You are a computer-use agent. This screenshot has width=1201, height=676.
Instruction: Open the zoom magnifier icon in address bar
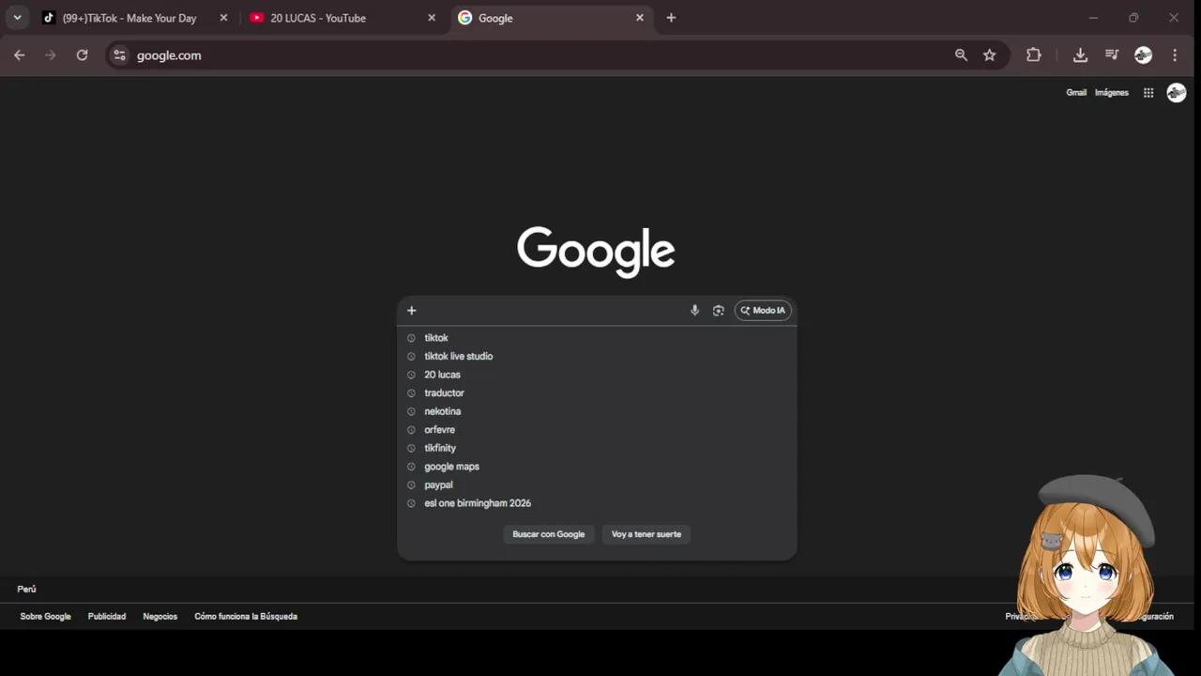961,55
